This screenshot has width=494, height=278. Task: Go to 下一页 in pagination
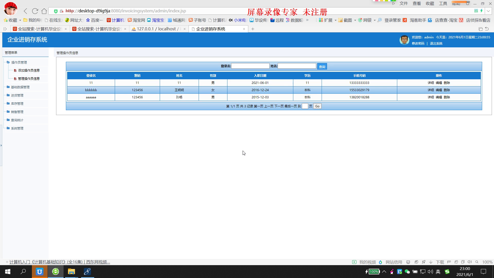click(279, 106)
